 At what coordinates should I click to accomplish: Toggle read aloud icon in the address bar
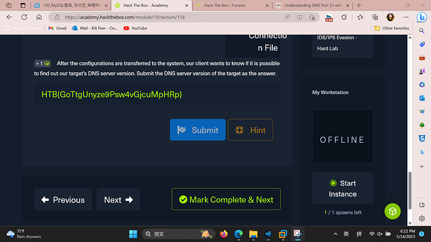(287, 17)
